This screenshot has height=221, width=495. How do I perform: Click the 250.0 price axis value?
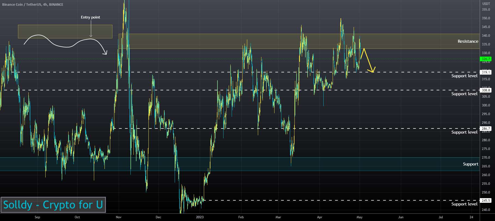(486, 192)
